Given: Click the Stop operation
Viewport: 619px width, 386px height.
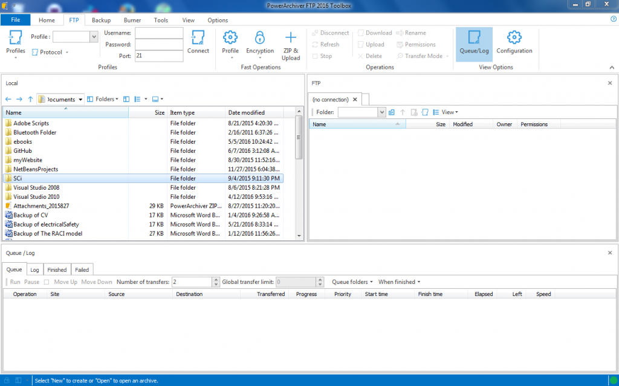Looking at the screenshot, I should 322,56.
